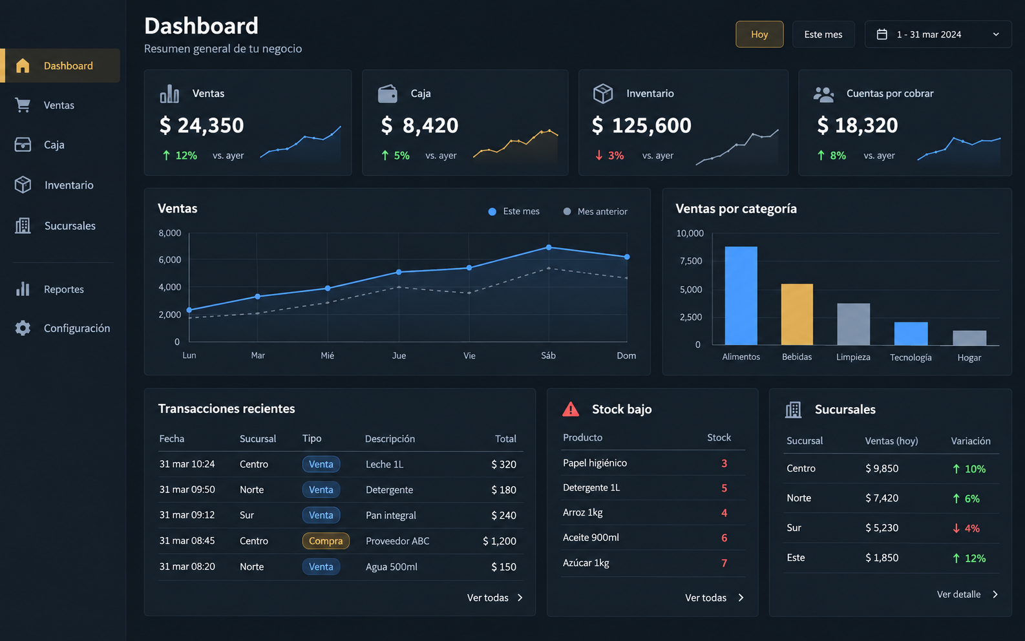Select the Hoy period filter

759,34
